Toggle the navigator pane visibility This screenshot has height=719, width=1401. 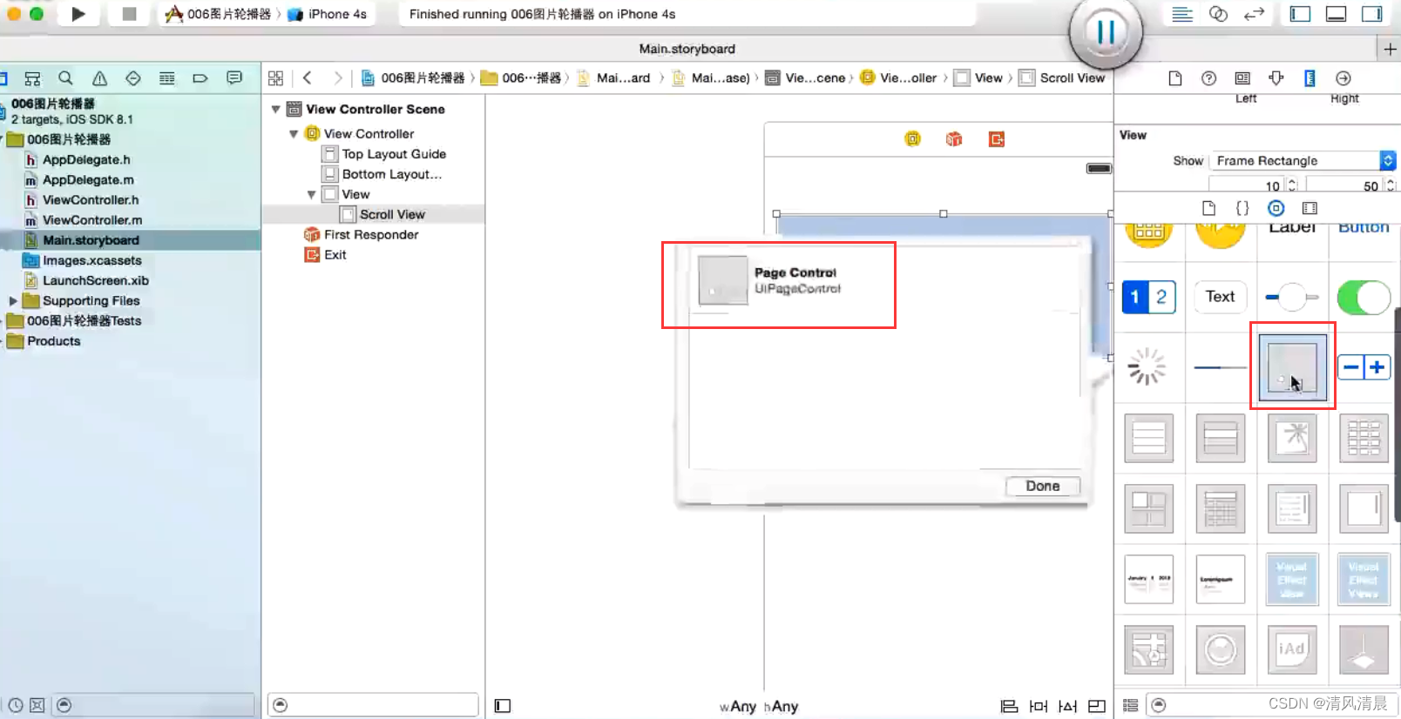click(x=1300, y=14)
